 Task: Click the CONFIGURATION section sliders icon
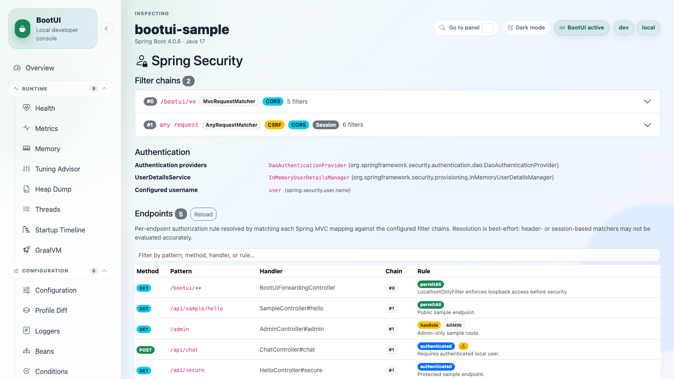pos(16,271)
